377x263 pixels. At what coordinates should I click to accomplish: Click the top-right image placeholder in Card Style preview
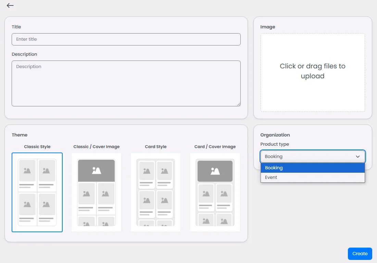(x=164, y=171)
